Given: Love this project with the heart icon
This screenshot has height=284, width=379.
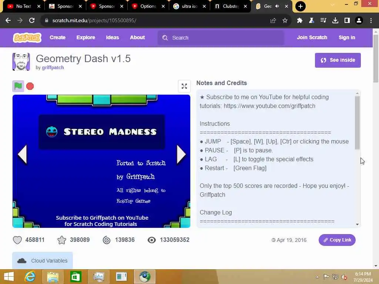Looking at the screenshot, I should point(17,240).
